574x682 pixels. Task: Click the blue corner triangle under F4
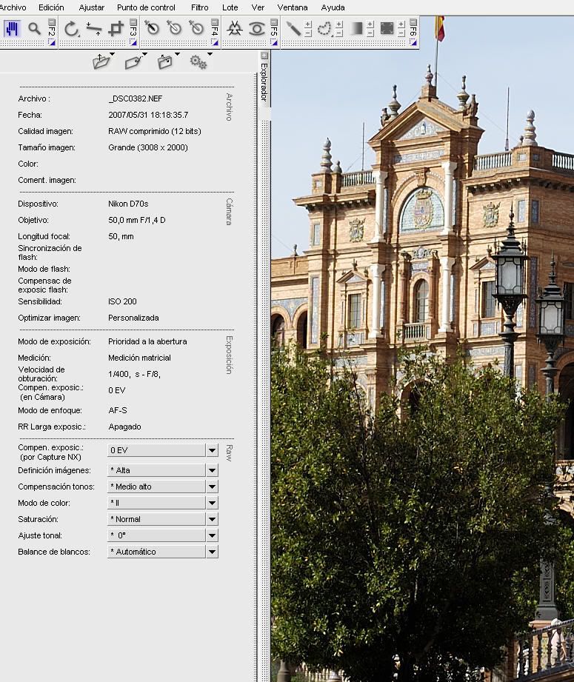[215, 42]
